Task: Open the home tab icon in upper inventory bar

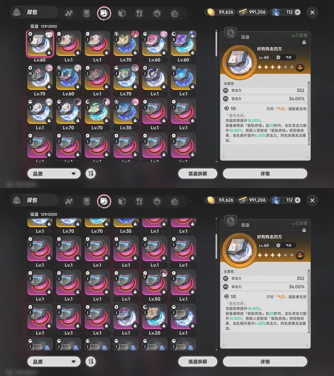Action: tap(175, 13)
